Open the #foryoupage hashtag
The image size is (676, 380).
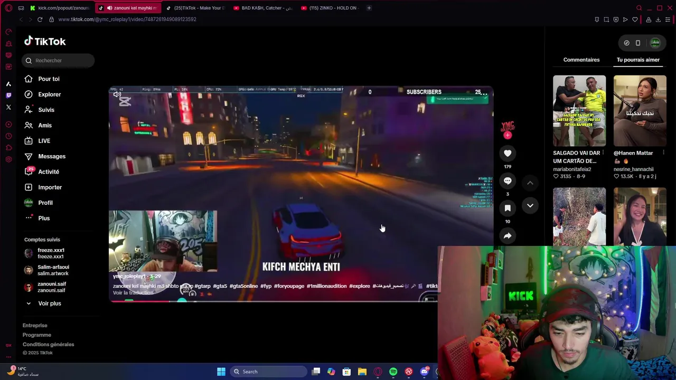tap(289, 286)
